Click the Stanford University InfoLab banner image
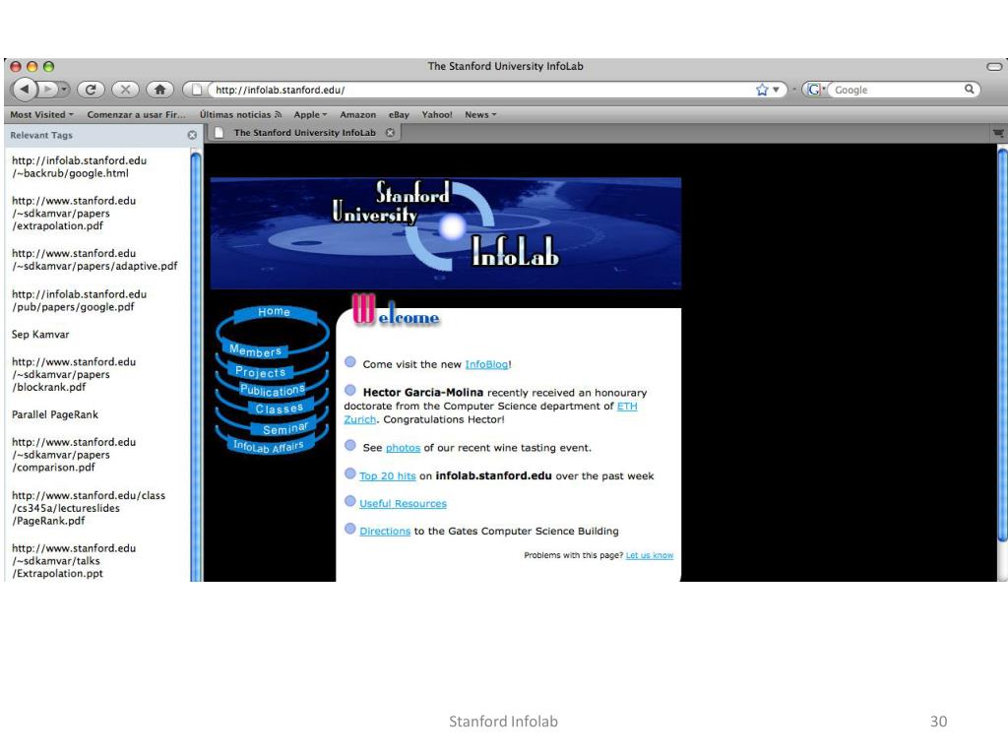The width and height of the screenshot is (1008, 756). 446,233
